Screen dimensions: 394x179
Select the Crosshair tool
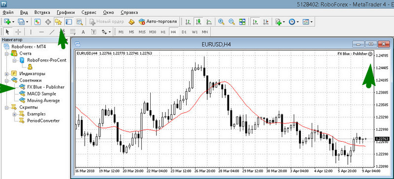pos(18,32)
